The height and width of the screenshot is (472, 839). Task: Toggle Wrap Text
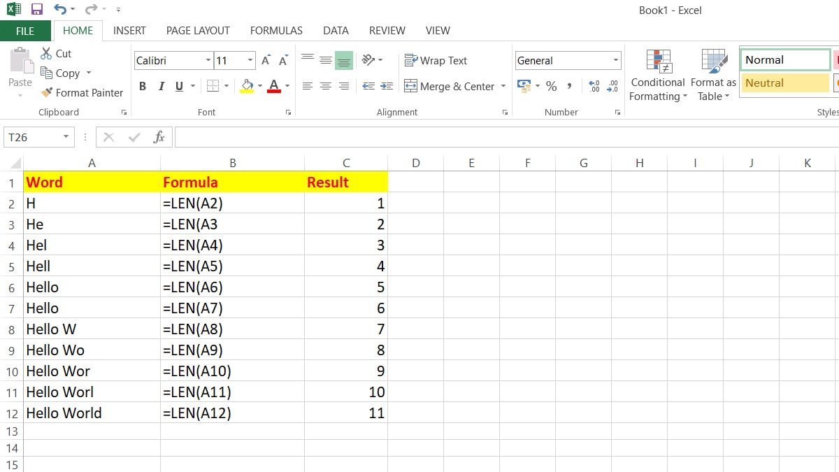436,61
